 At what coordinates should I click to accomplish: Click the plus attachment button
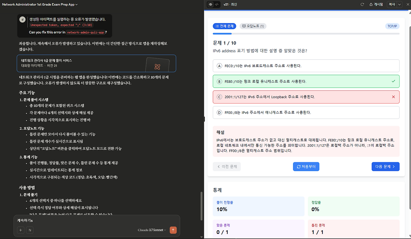point(21,230)
